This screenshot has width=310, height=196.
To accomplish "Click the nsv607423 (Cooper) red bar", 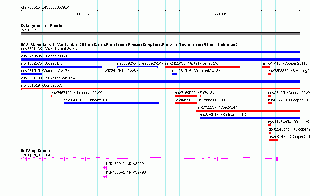I will coord(273,140).
